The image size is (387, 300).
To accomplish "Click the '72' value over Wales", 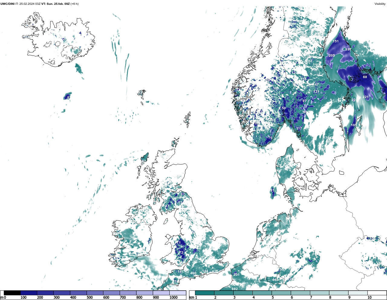I will click(x=181, y=252).
